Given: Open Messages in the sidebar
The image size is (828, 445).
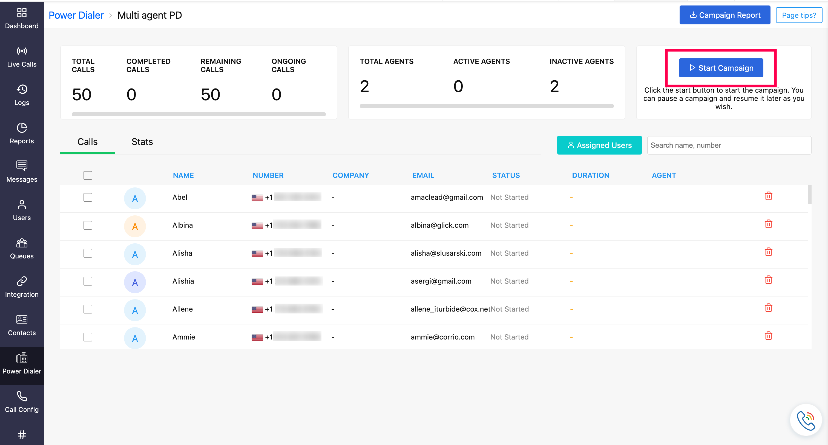Looking at the screenshot, I should tap(22, 166).
